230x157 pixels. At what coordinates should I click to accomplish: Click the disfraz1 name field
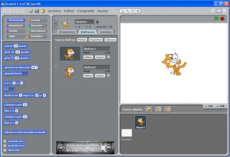[x=97, y=49]
